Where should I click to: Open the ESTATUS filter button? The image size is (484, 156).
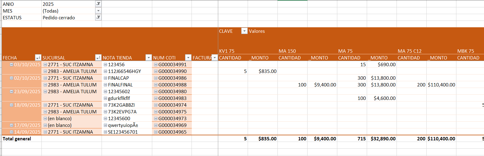tap(98, 17)
